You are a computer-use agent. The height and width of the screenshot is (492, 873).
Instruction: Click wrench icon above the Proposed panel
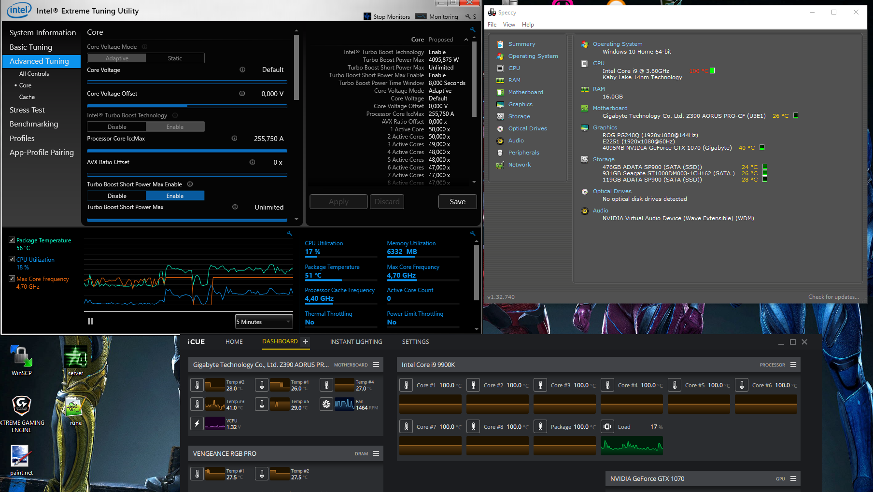point(473,29)
